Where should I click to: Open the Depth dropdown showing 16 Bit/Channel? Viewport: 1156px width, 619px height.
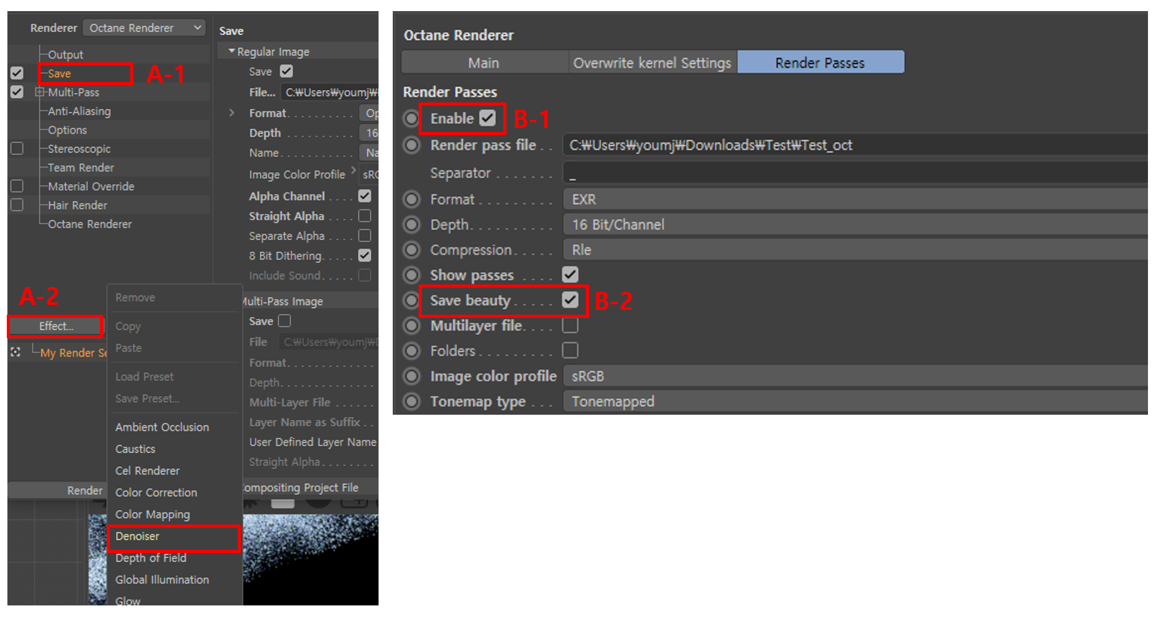[855, 225]
